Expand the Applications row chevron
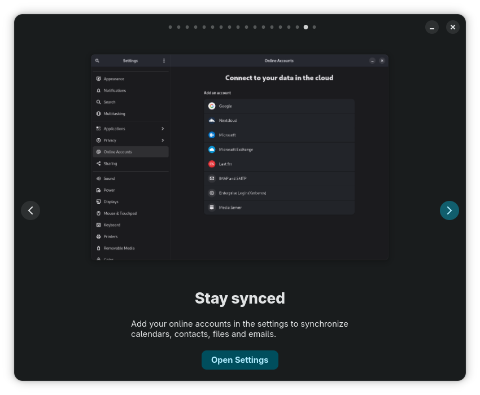This screenshot has width=480, height=395. click(x=163, y=129)
